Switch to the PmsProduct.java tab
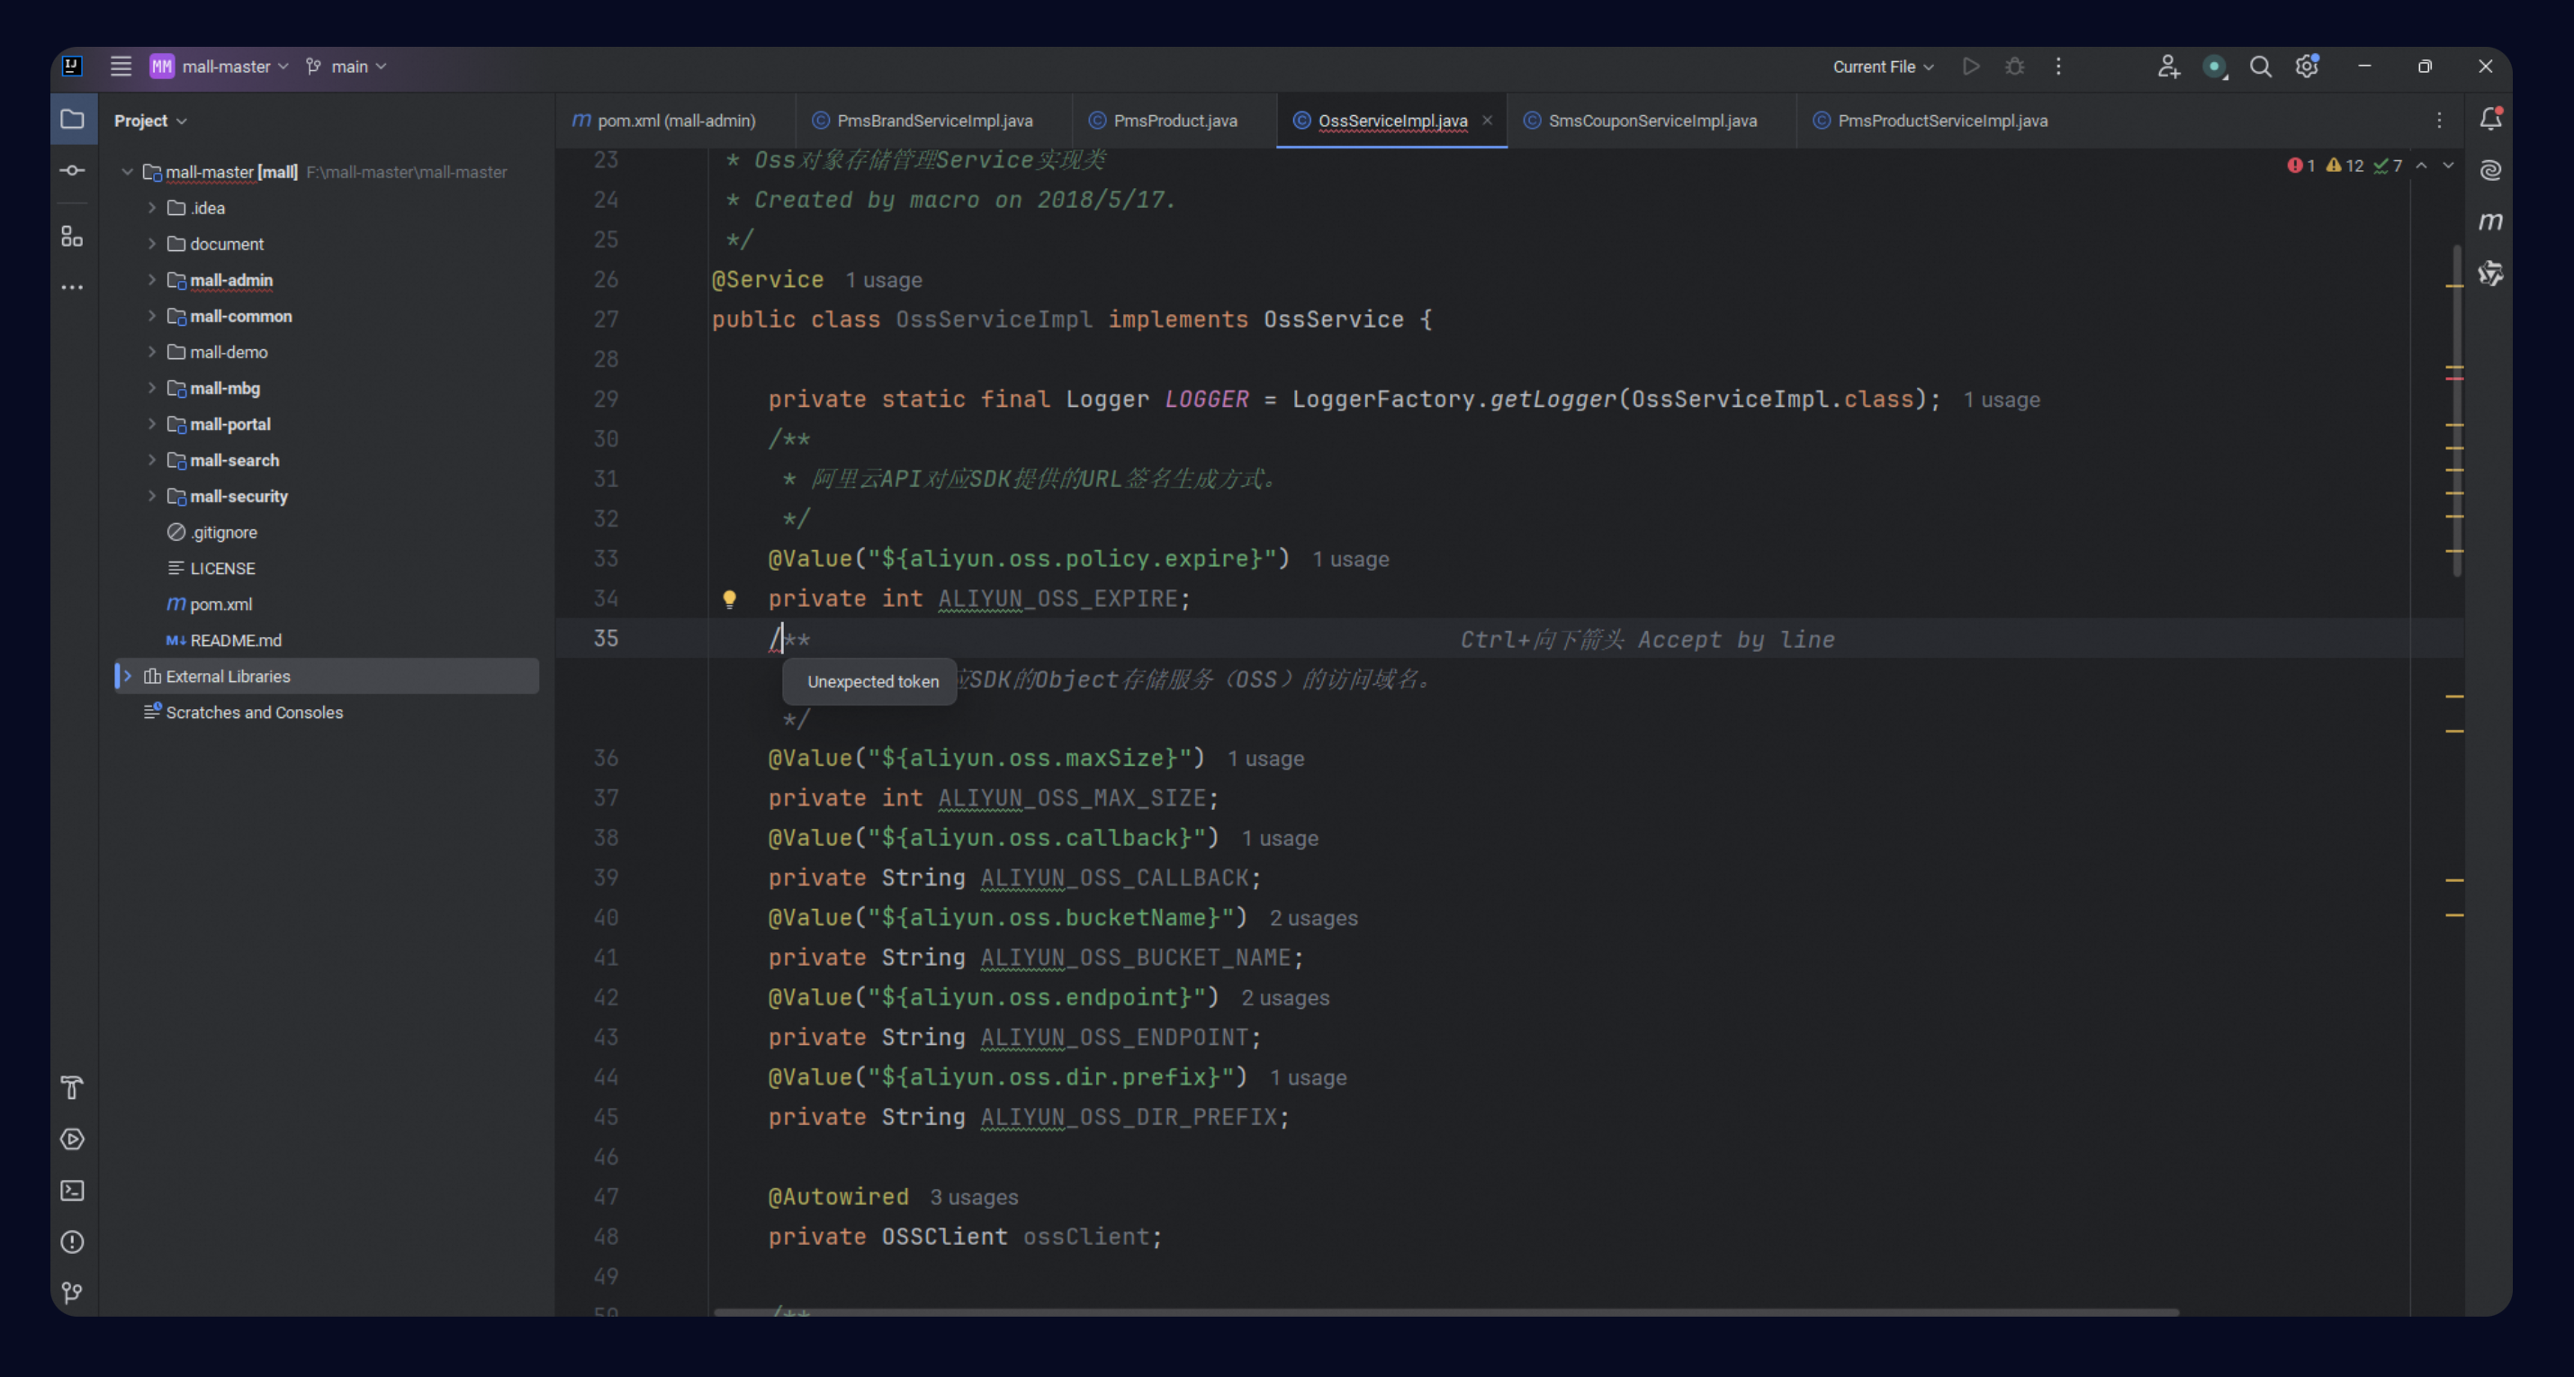This screenshot has width=2574, height=1377. click(1174, 121)
